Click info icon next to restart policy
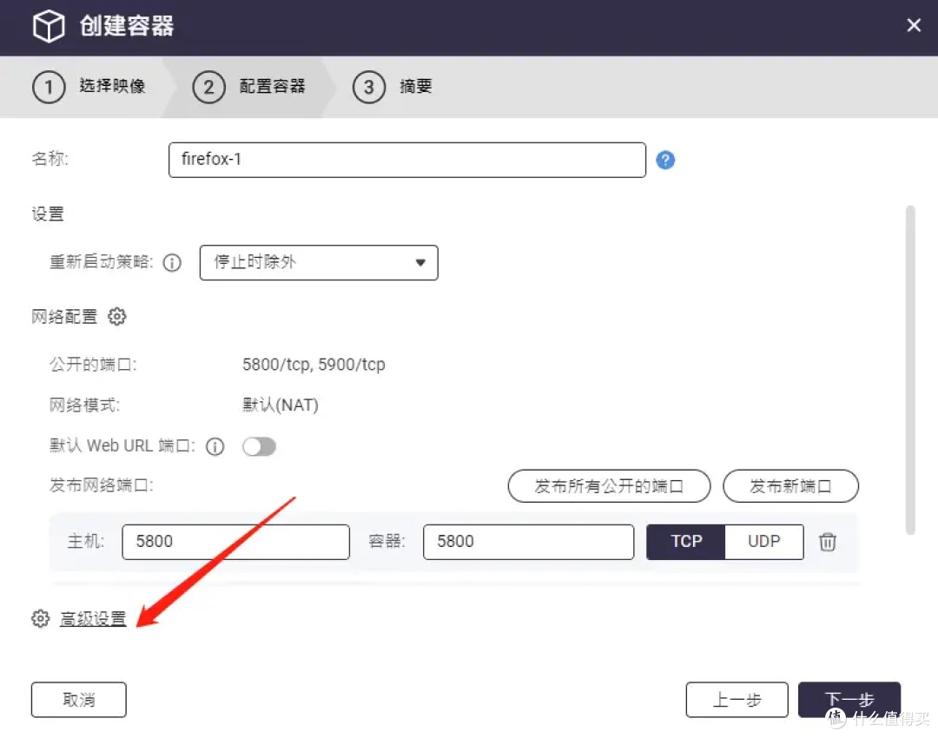The image size is (938, 738). [x=172, y=262]
